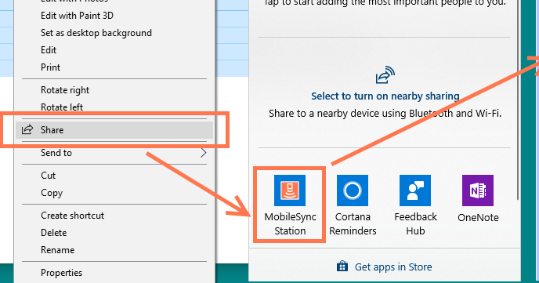Click Select to turn on nearby sharing

pyautogui.click(x=385, y=96)
